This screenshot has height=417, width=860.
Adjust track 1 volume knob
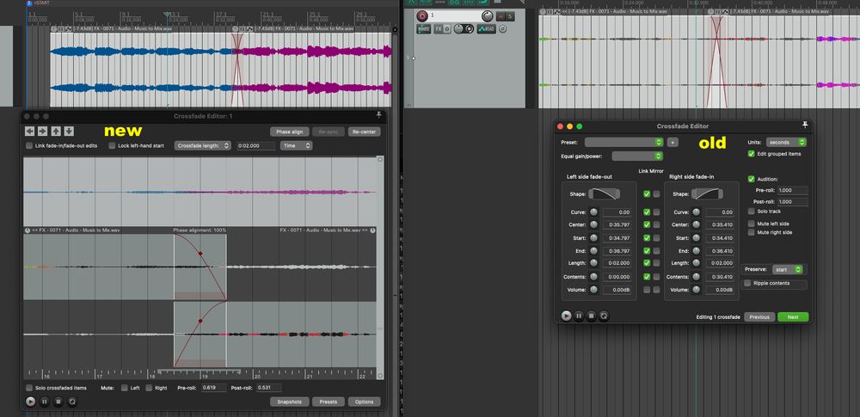point(487,16)
